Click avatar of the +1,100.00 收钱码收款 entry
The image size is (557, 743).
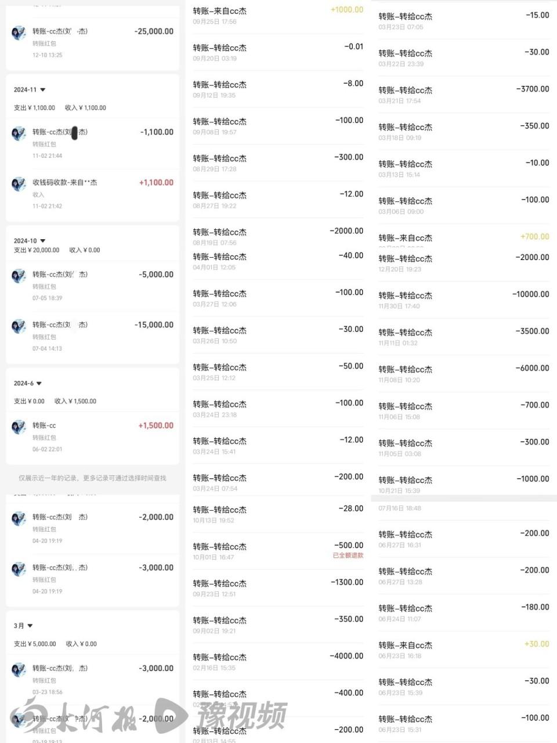point(19,184)
